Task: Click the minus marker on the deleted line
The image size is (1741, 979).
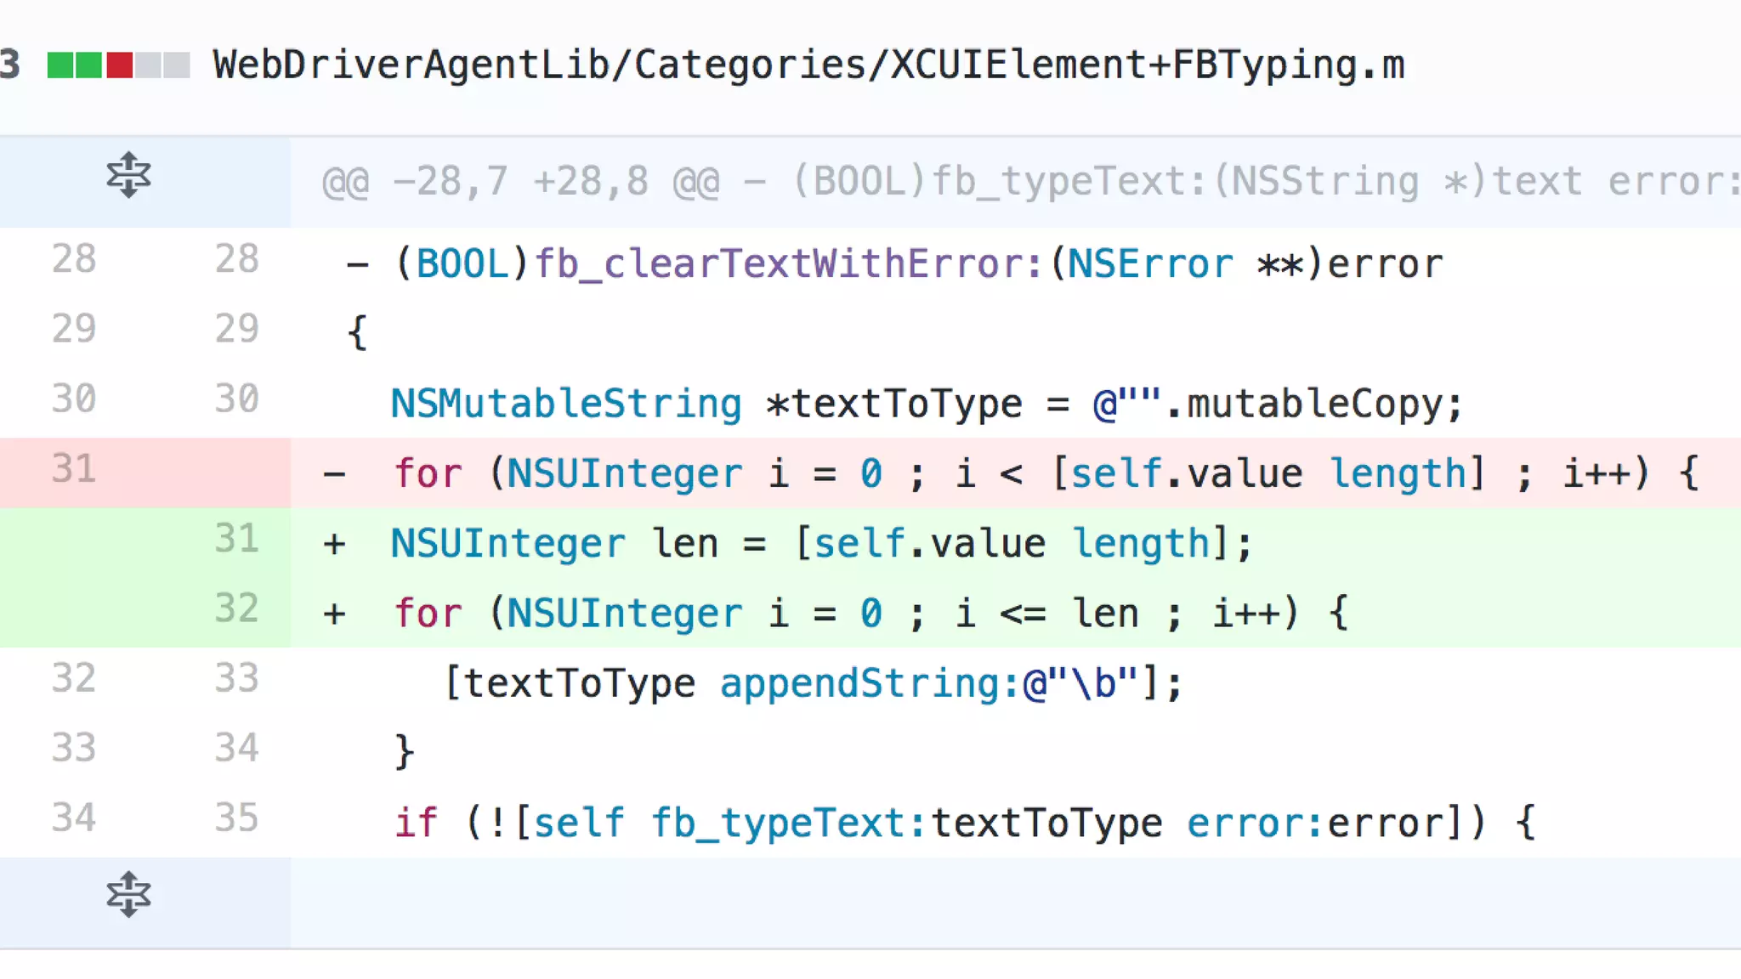Action: coord(334,473)
